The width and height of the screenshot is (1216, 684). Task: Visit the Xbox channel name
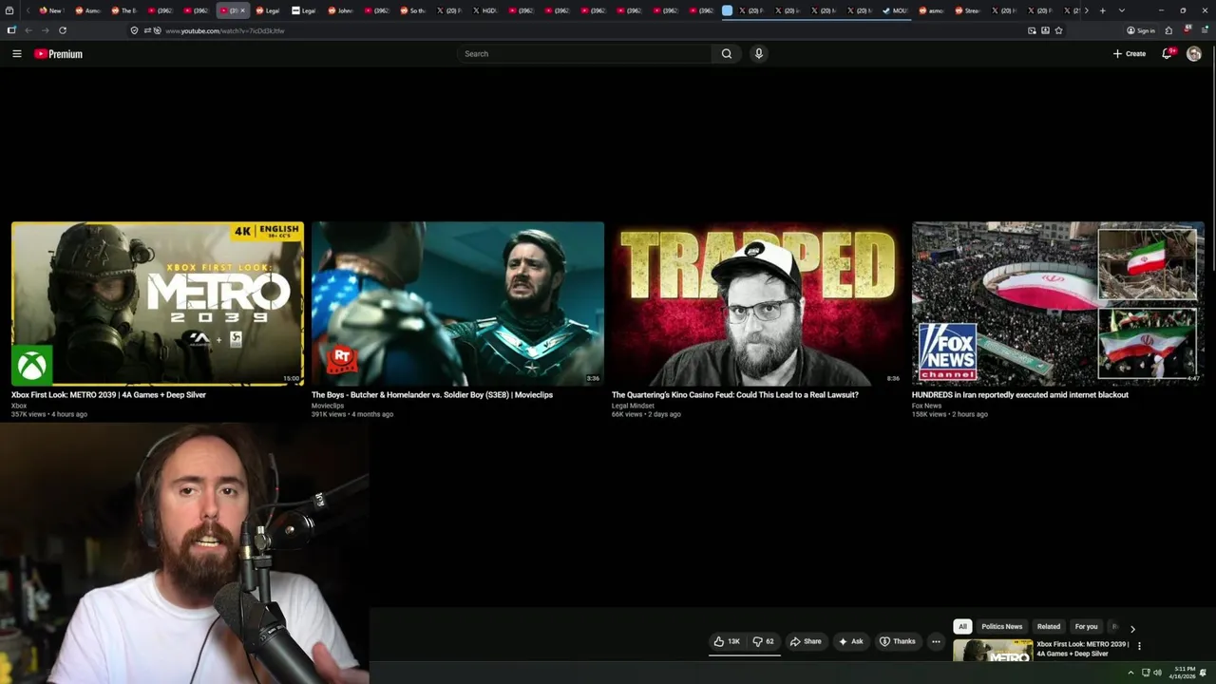pyautogui.click(x=19, y=406)
